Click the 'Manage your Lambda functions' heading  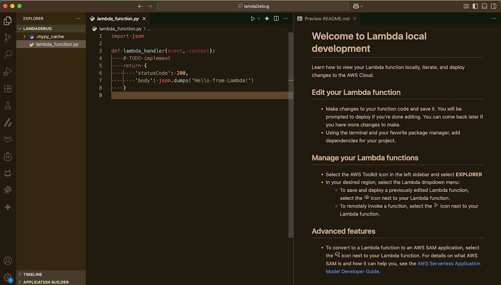pos(365,158)
